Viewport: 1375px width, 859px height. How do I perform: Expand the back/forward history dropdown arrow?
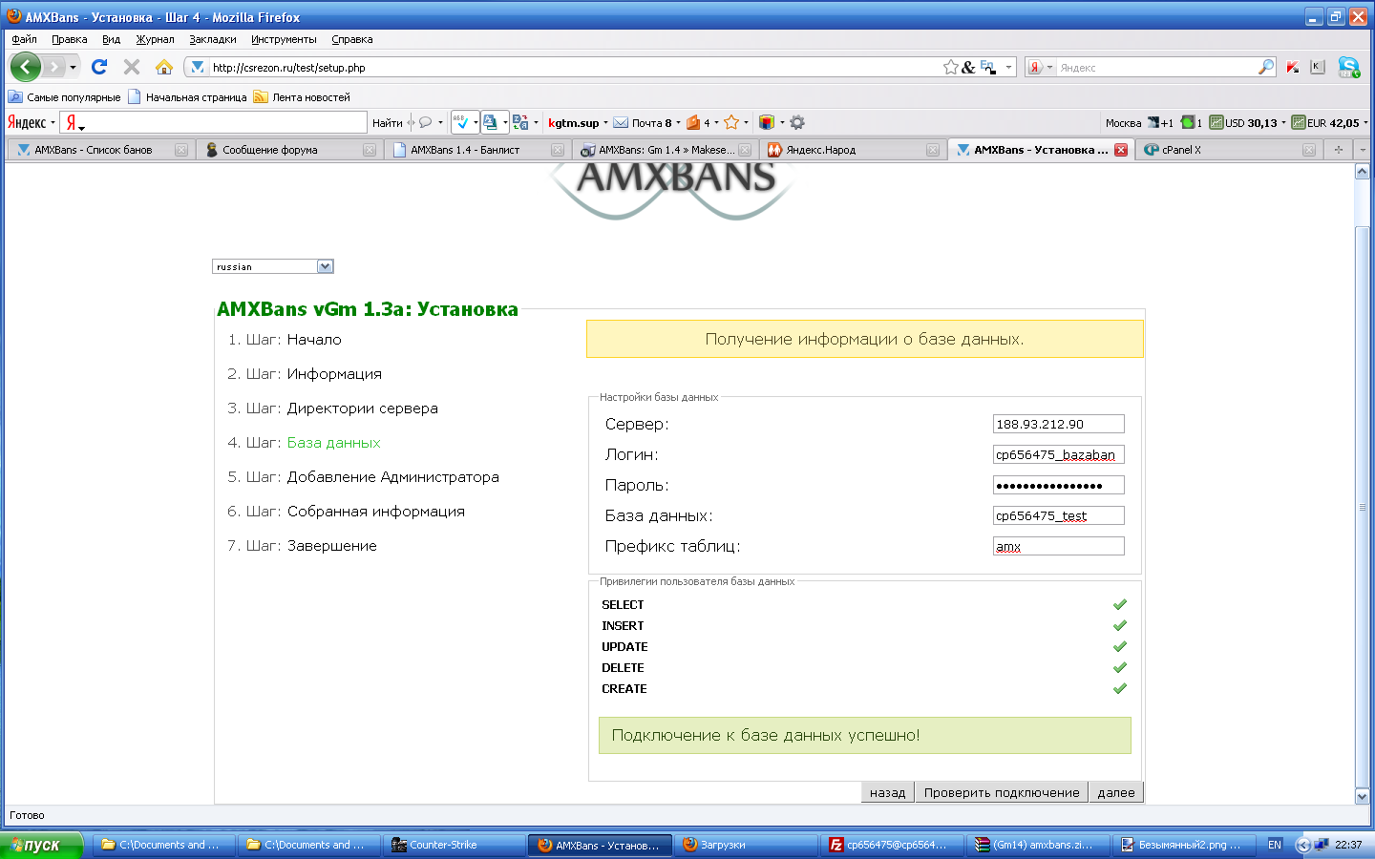coord(73,67)
